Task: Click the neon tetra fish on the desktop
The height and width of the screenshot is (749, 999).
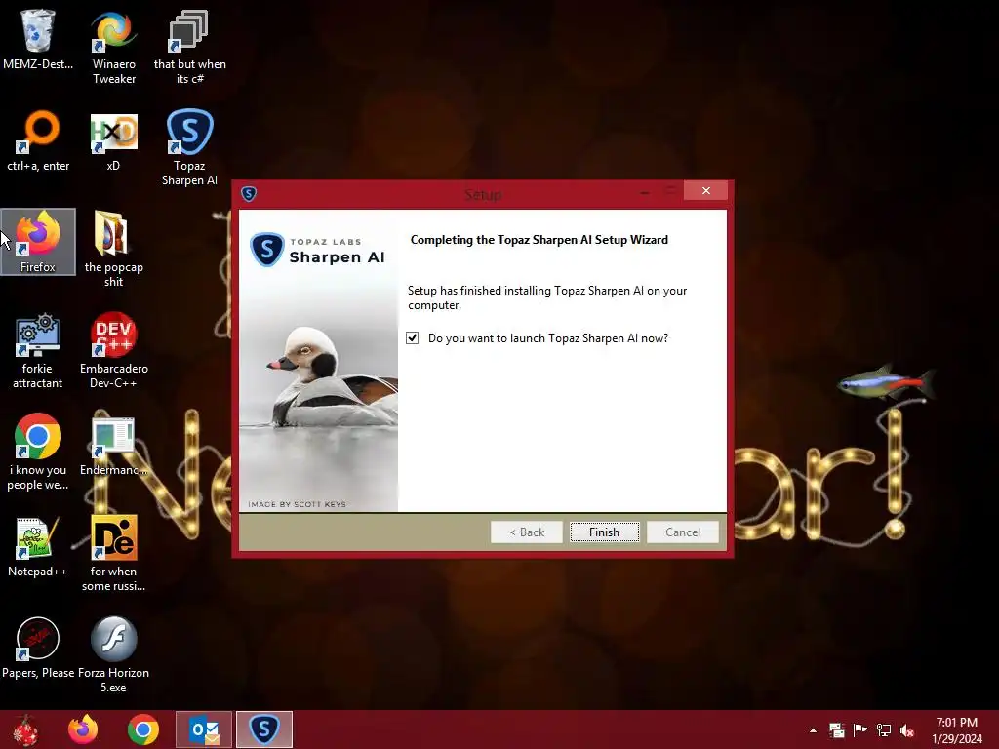Action: click(886, 382)
